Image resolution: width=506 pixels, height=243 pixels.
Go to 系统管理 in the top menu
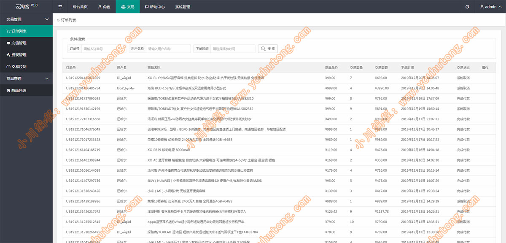[x=183, y=7]
